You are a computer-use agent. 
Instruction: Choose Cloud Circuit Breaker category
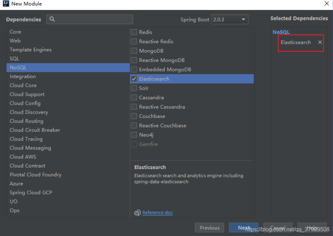click(68, 130)
